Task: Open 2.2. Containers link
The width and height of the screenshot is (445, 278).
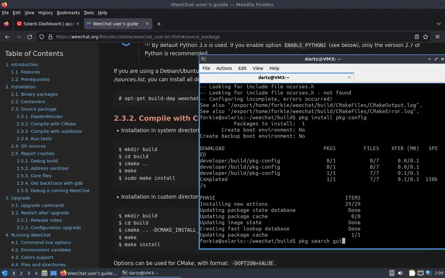Action: pos(28,102)
